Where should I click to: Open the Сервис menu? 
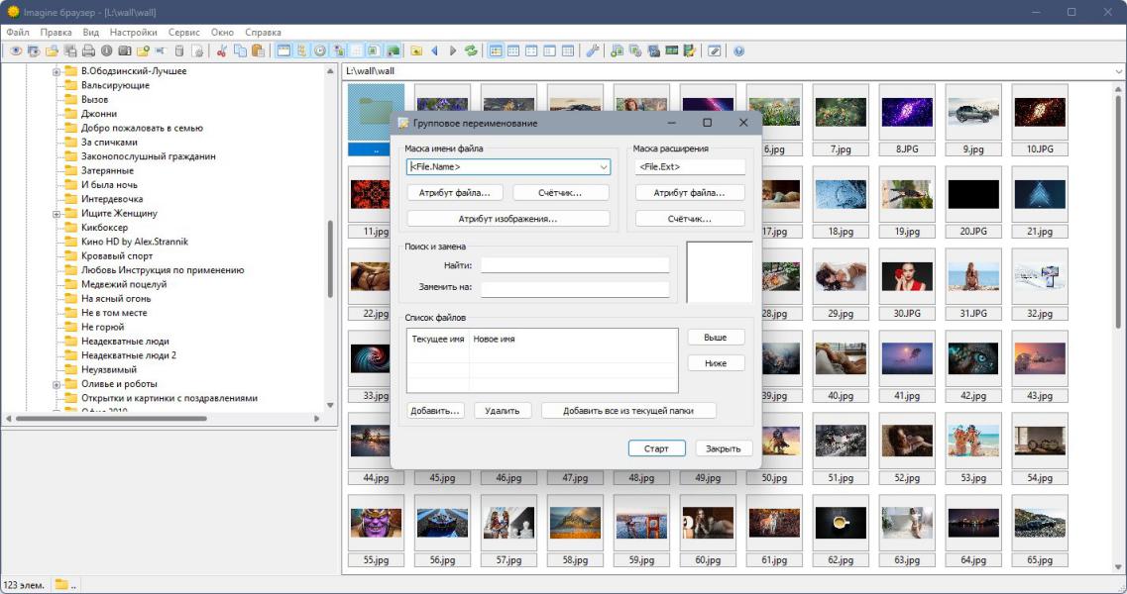coord(183,33)
